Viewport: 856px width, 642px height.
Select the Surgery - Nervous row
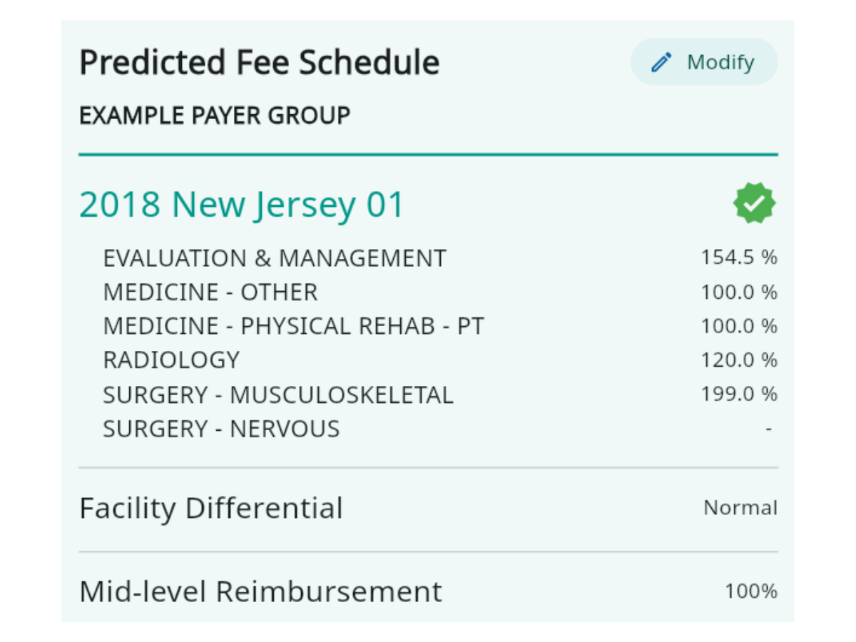tap(428, 429)
